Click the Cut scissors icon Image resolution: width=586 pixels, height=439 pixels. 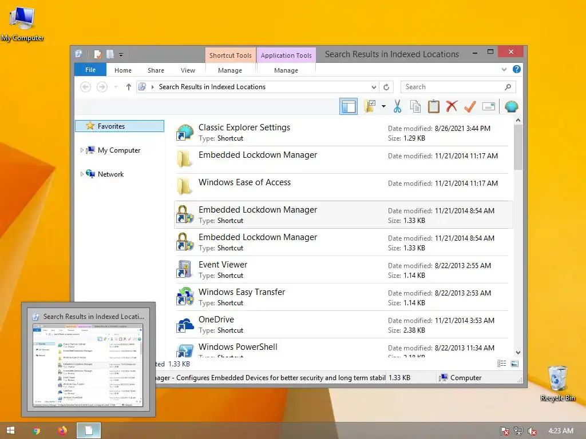[x=397, y=106]
